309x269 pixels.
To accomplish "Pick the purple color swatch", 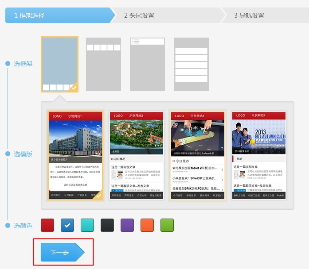I will (127, 225).
